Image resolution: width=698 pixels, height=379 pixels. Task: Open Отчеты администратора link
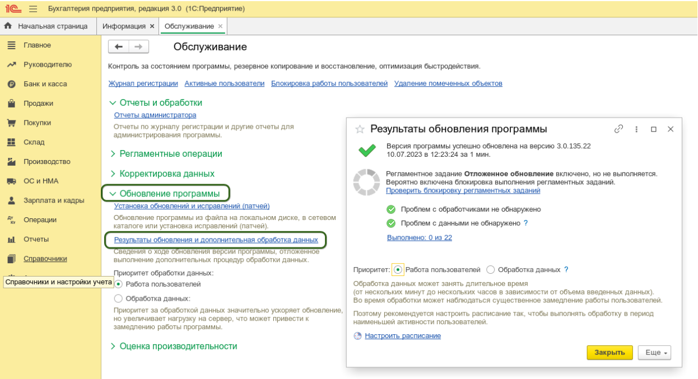(155, 115)
